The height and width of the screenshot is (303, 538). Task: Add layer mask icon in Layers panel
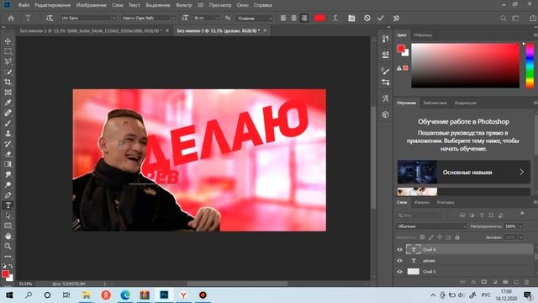tap(484, 282)
